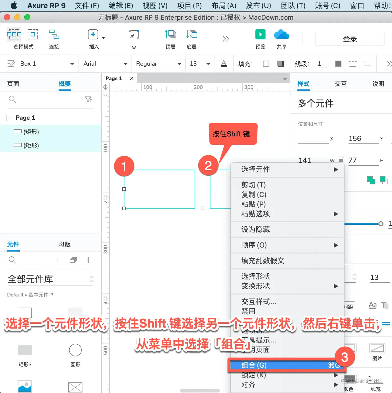Open the 说明 tab
Image resolution: width=392 pixels, height=393 pixels.
click(x=378, y=84)
